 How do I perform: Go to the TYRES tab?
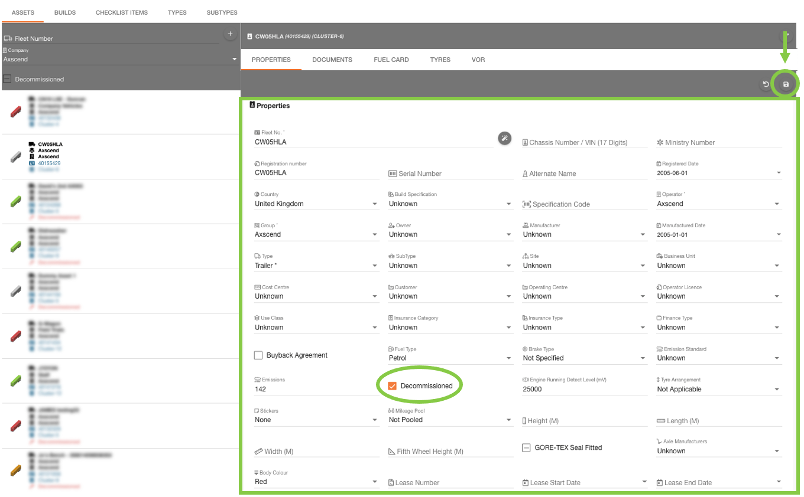(x=440, y=60)
